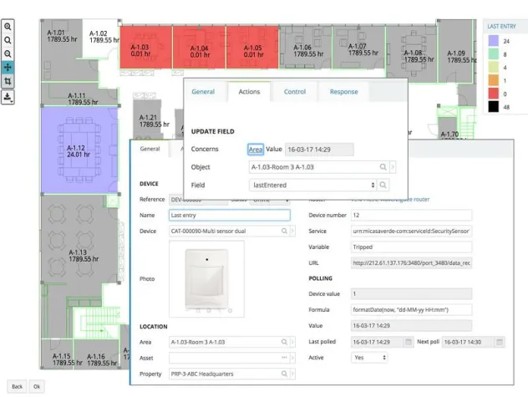Click search icon in Property field
Viewport: 528px width, 397px height.
284,374
